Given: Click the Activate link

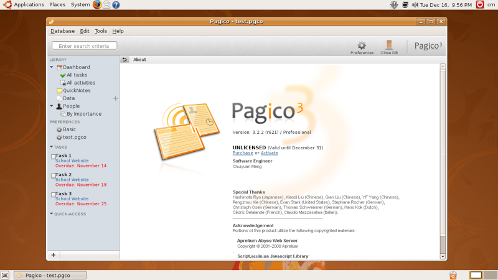Looking at the screenshot, I should pyautogui.click(x=270, y=153).
